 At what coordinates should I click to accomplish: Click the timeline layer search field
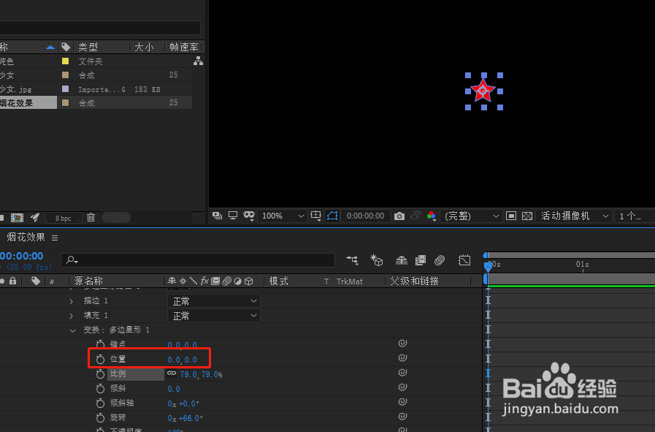tap(198, 260)
